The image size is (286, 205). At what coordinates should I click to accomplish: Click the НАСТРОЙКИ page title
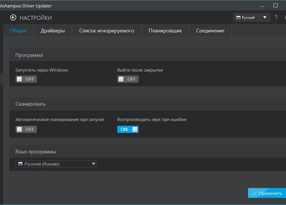36,18
